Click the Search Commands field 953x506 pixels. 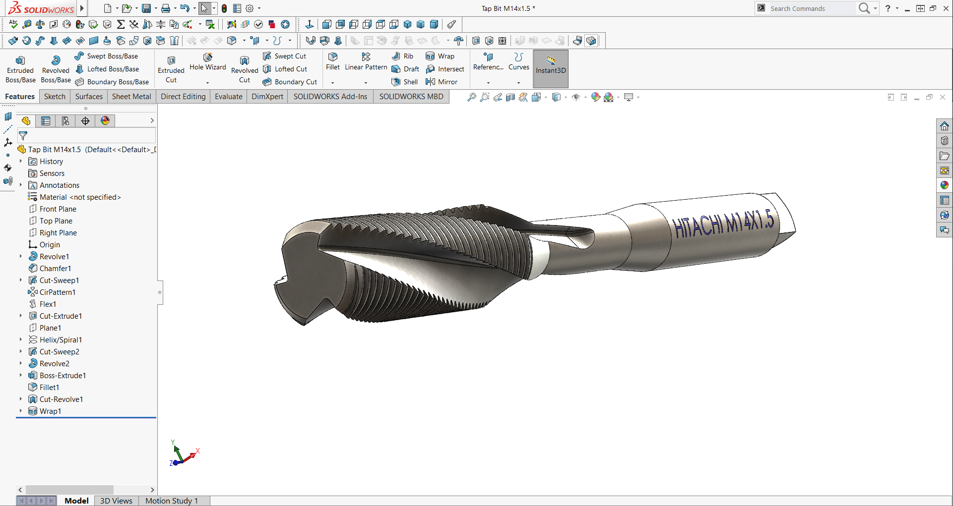click(x=812, y=8)
